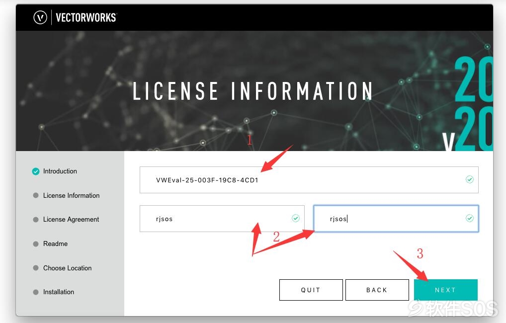Image resolution: width=506 pixels, height=323 pixels.
Task: Click the Introduction step completed checkmark
Action: pyautogui.click(x=35, y=171)
